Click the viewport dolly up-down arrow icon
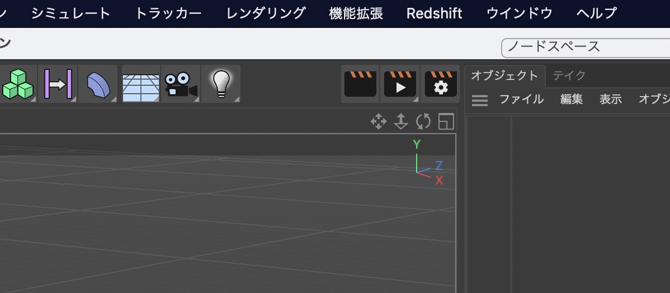The width and height of the screenshot is (670, 293). [401, 121]
